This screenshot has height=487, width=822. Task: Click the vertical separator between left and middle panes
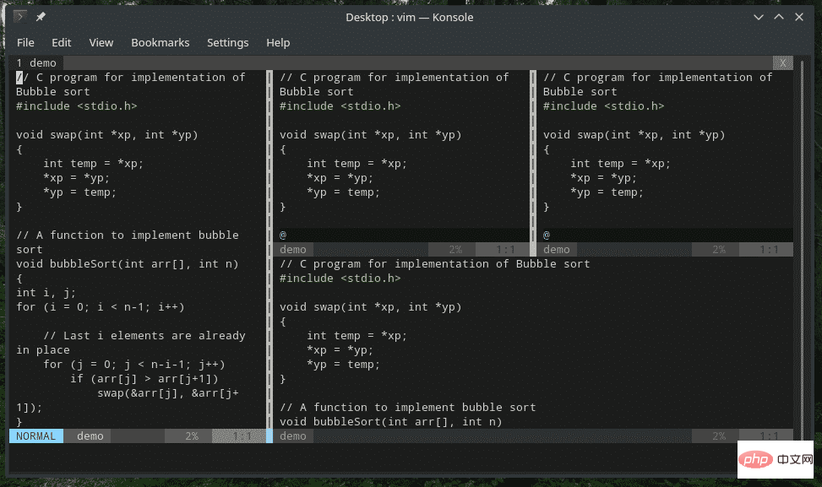click(x=269, y=253)
